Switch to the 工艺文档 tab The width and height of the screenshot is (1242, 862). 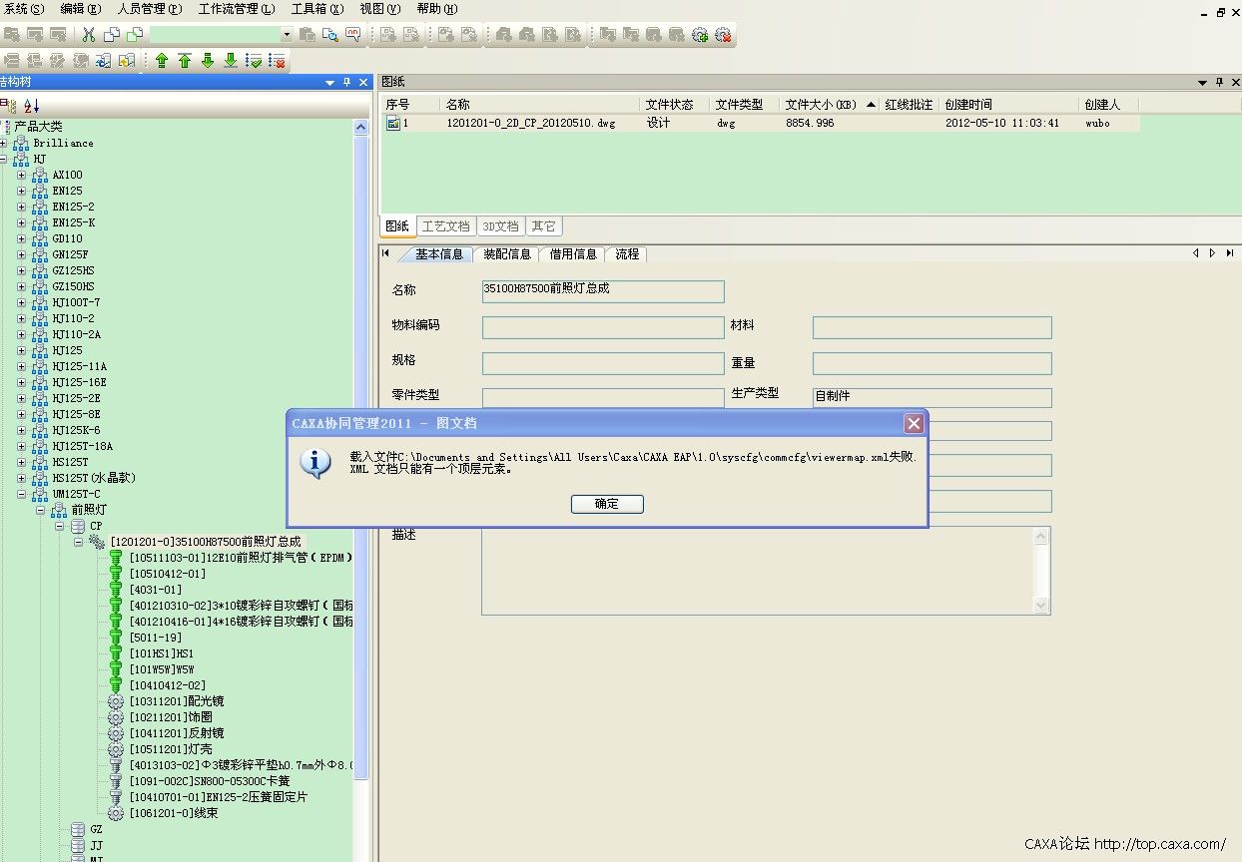point(444,226)
